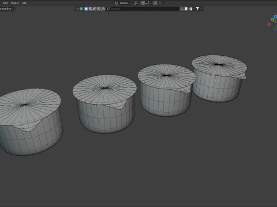Viewport: 277px width, 207px height.
Task: Choose the intersect-selection mode icon
Action: (103, 9)
